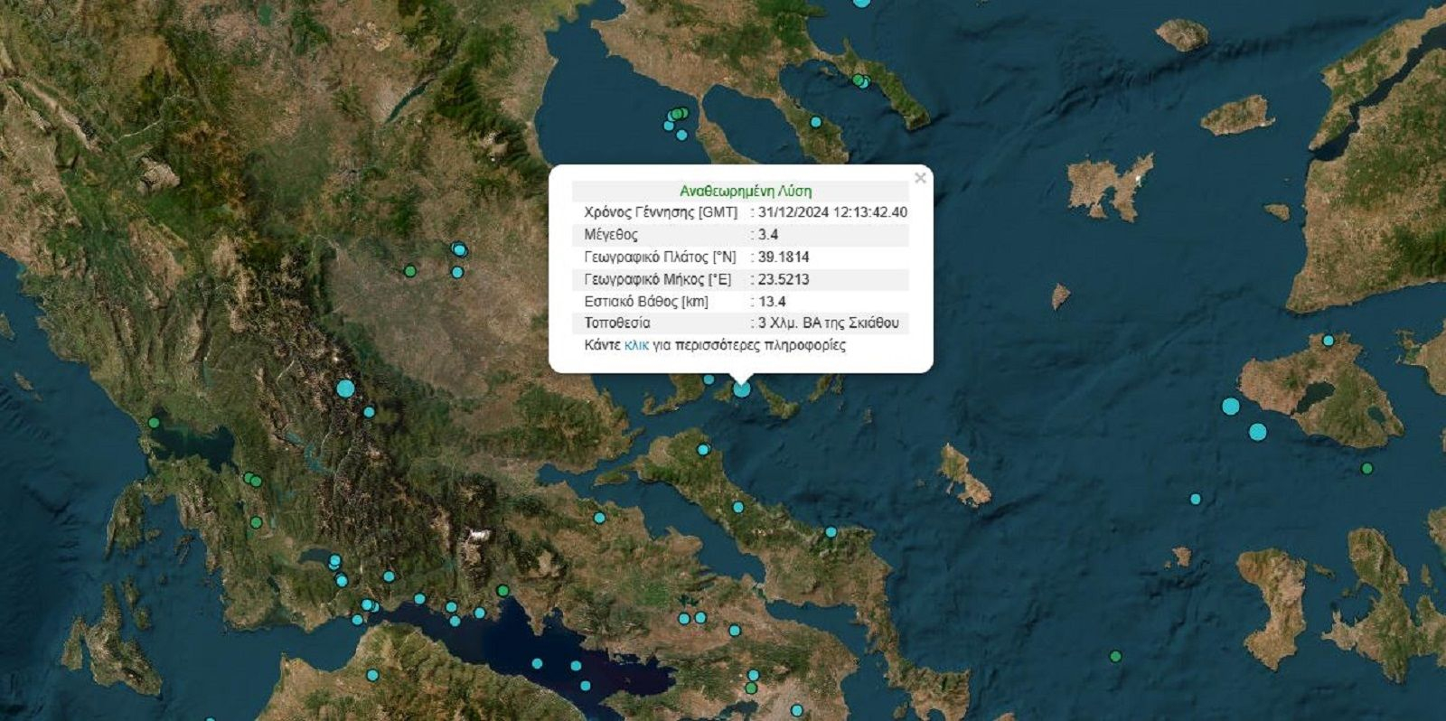Viewport: 1446px width, 721px height.
Task: Click the green marker southeast of Lesbos
Action: pyautogui.click(x=1366, y=468)
